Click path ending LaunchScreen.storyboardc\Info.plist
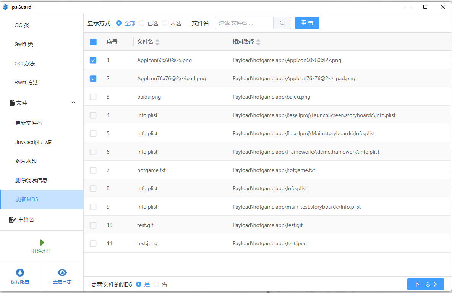Viewport: 452px width, 293px height. click(314, 115)
